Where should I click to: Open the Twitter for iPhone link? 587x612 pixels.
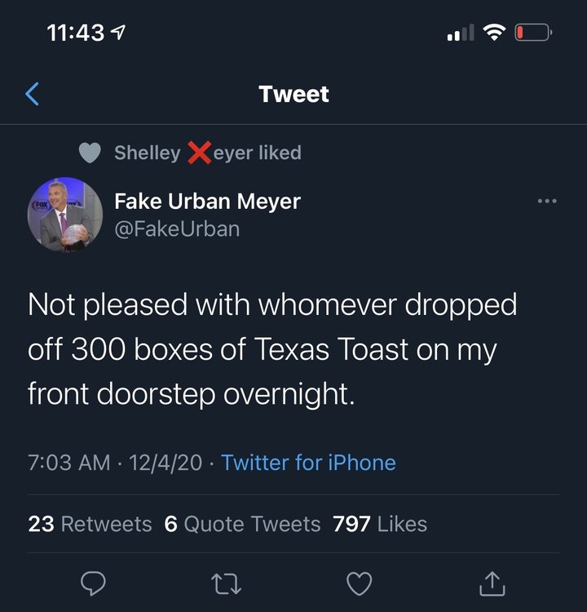tap(308, 463)
